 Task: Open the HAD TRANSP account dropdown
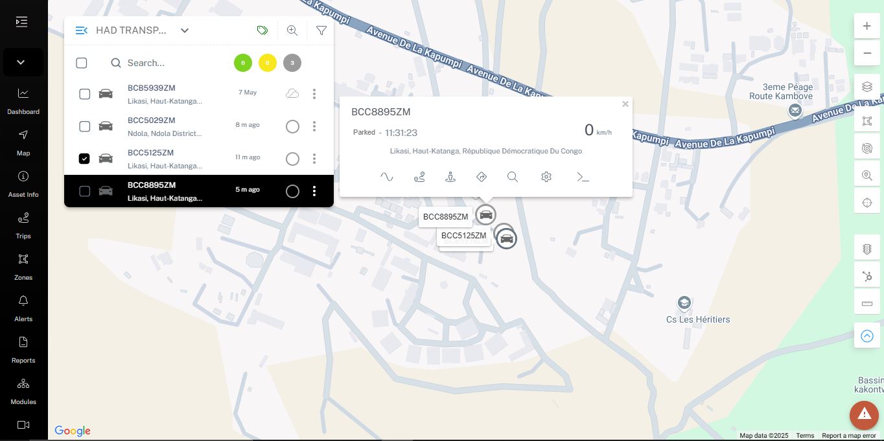[185, 30]
